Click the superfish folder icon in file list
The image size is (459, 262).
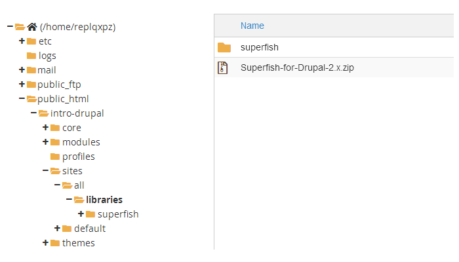[x=224, y=47]
